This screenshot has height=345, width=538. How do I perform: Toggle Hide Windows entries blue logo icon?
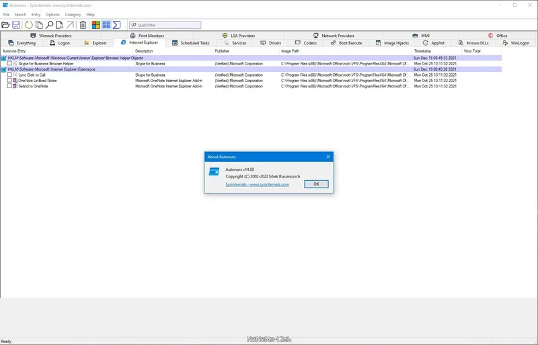click(106, 25)
